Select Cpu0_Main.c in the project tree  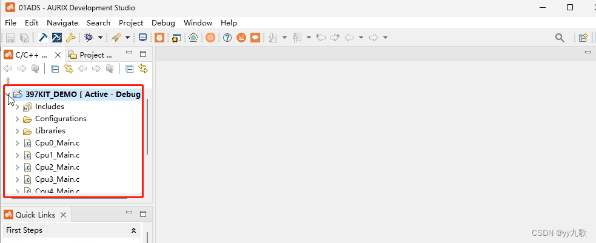click(x=57, y=143)
